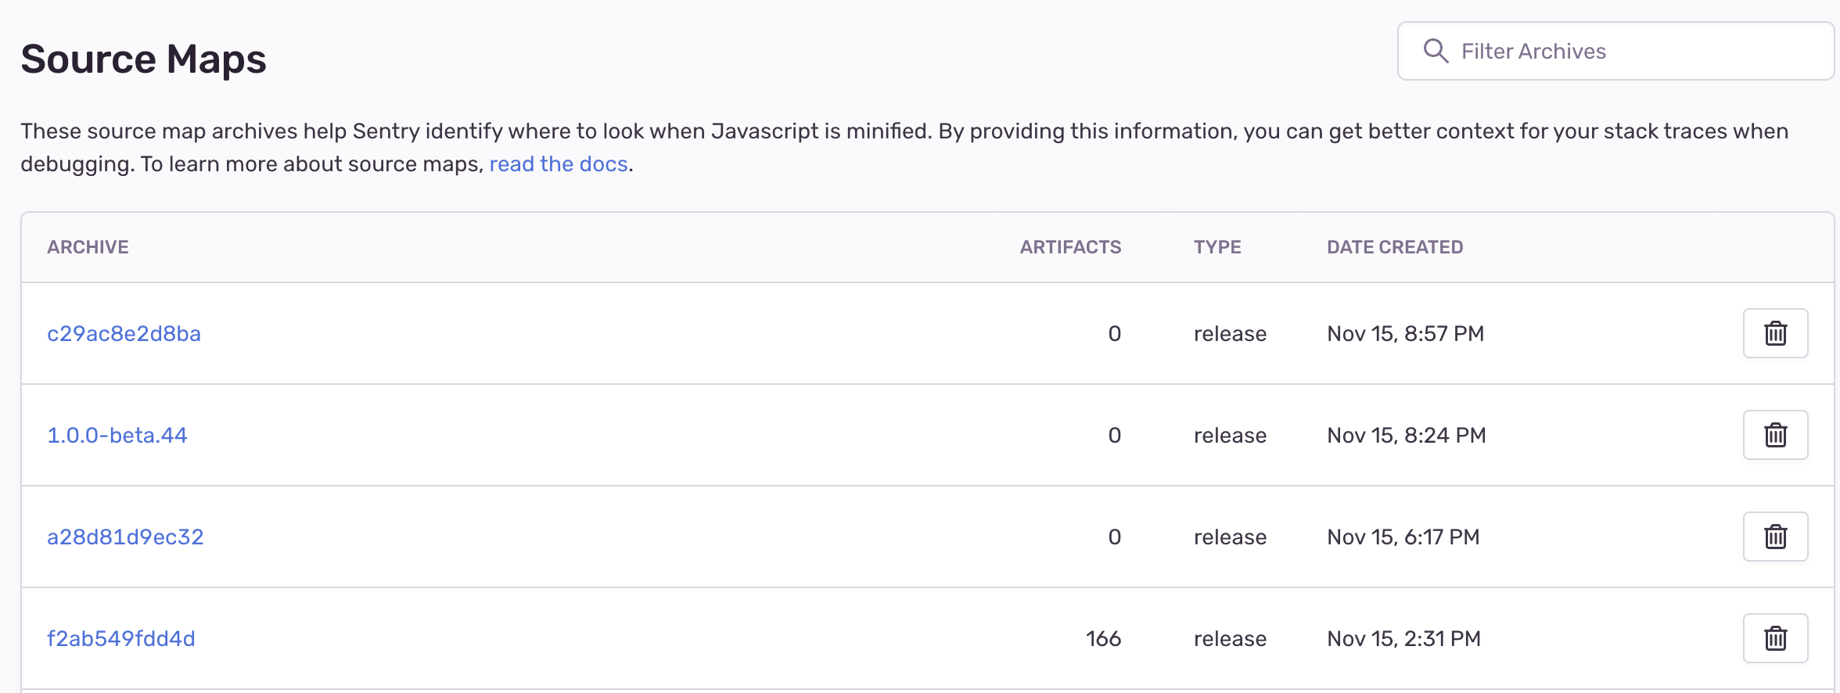Open the f2ab549fdd4d archive link
The image size is (1840, 693).
pos(121,639)
